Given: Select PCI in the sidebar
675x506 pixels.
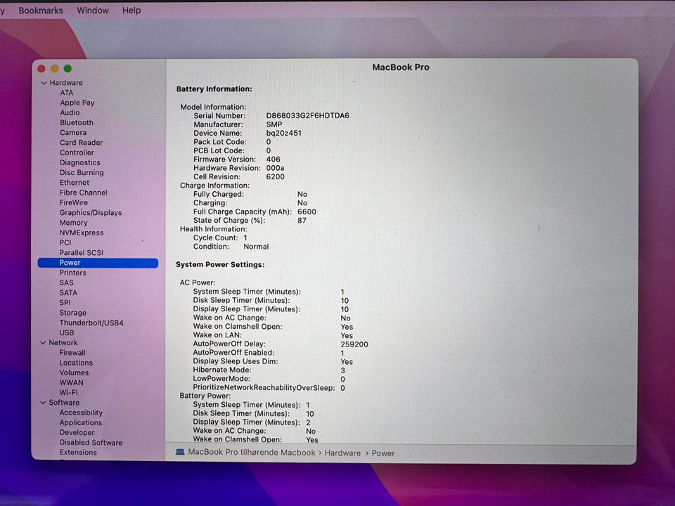Looking at the screenshot, I should click(x=65, y=242).
